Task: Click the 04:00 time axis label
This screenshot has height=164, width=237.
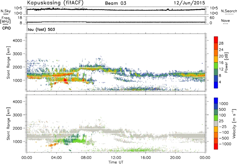Action: pos(56,158)
